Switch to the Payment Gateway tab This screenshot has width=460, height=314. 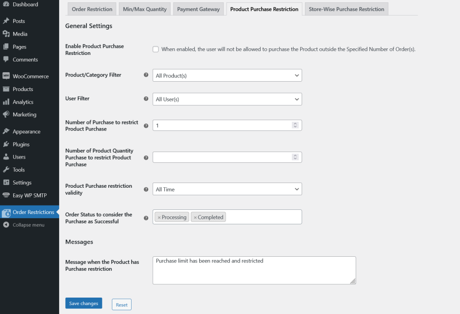click(x=198, y=9)
